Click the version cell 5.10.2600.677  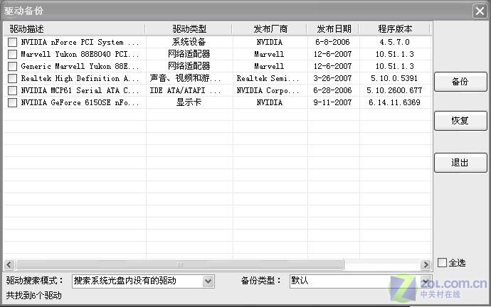(394, 91)
